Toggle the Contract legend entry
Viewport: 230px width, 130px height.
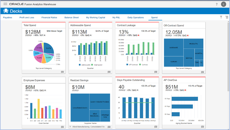coord(144,65)
